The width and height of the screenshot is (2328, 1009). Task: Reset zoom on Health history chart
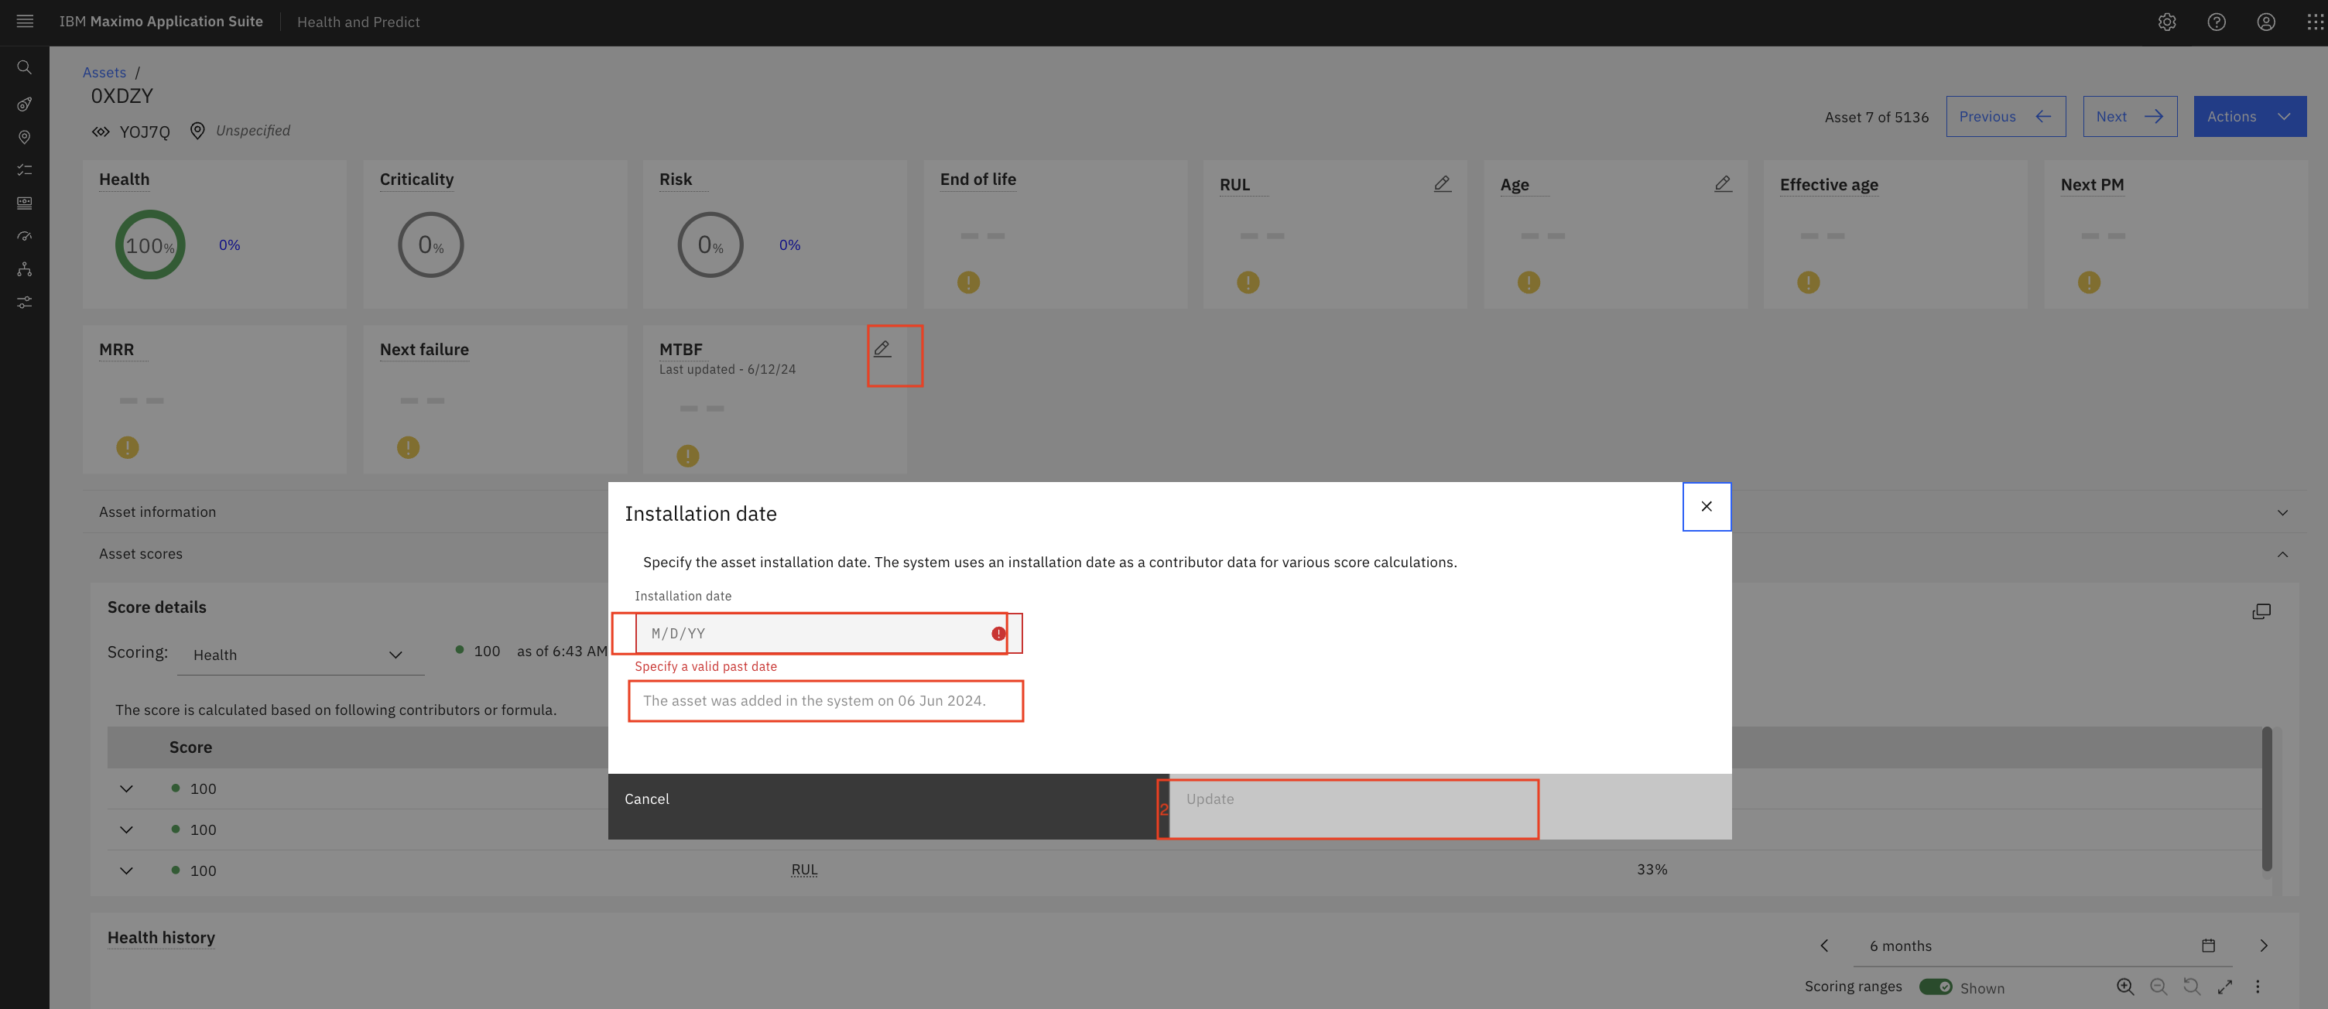click(2192, 987)
